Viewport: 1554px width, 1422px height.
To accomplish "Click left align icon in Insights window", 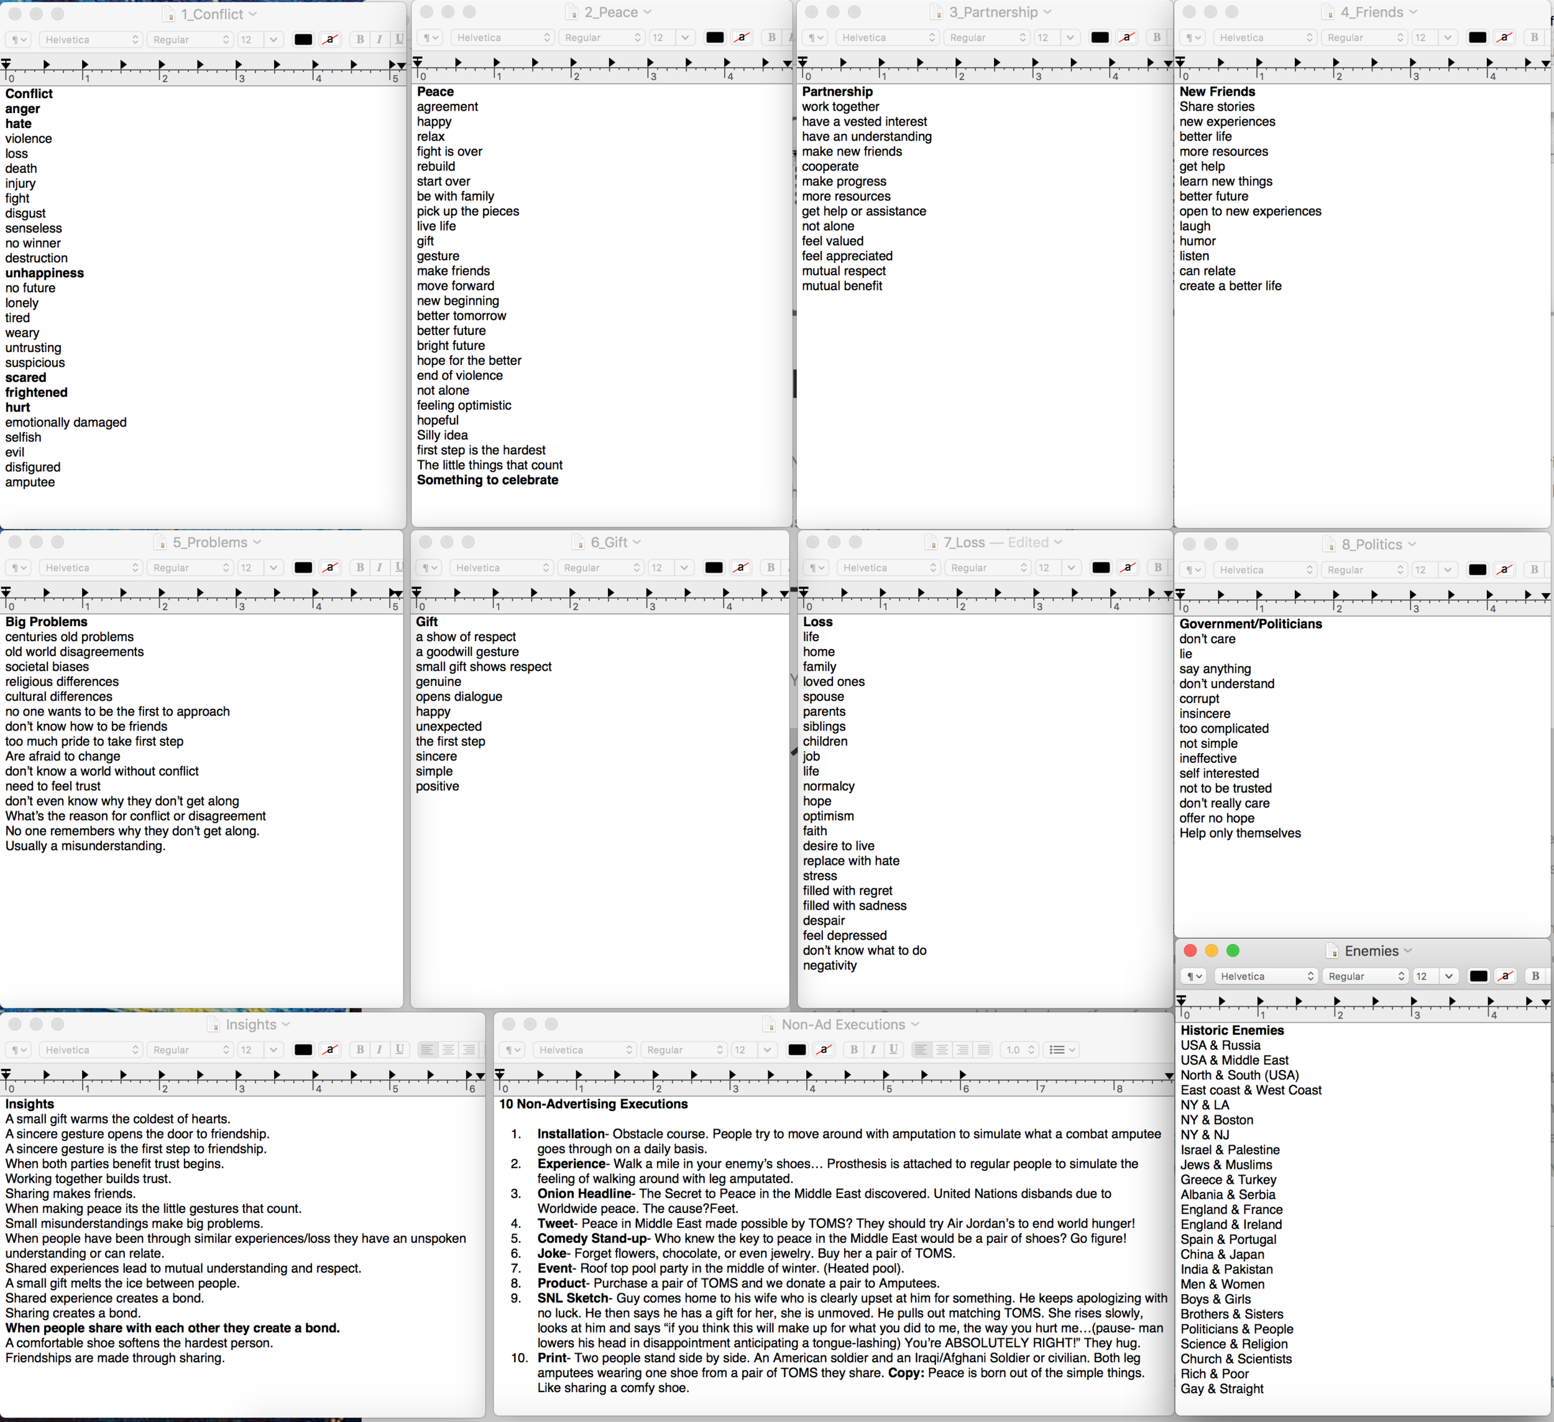I will (427, 1050).
